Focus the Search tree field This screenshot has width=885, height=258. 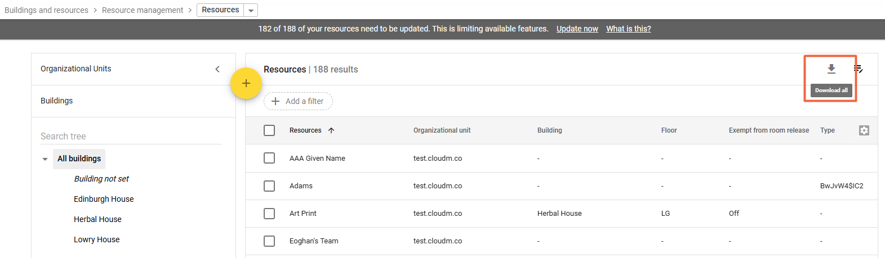[x=131, y=136]
